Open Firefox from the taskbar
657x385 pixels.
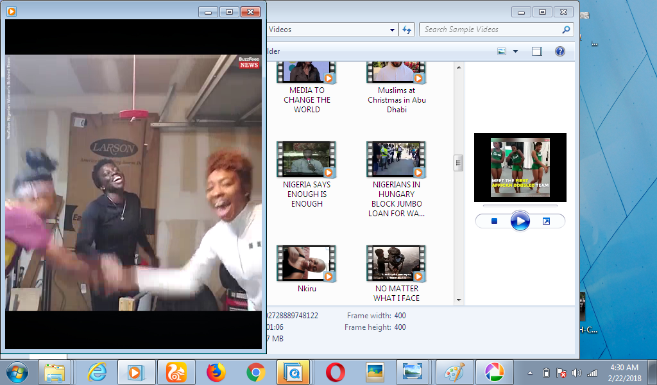(216, 372)
